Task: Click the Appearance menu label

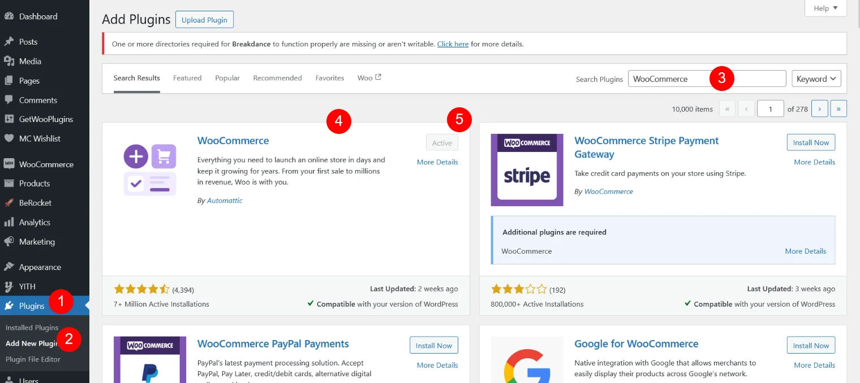Action: pyautogui.click(x=40, y=267)
